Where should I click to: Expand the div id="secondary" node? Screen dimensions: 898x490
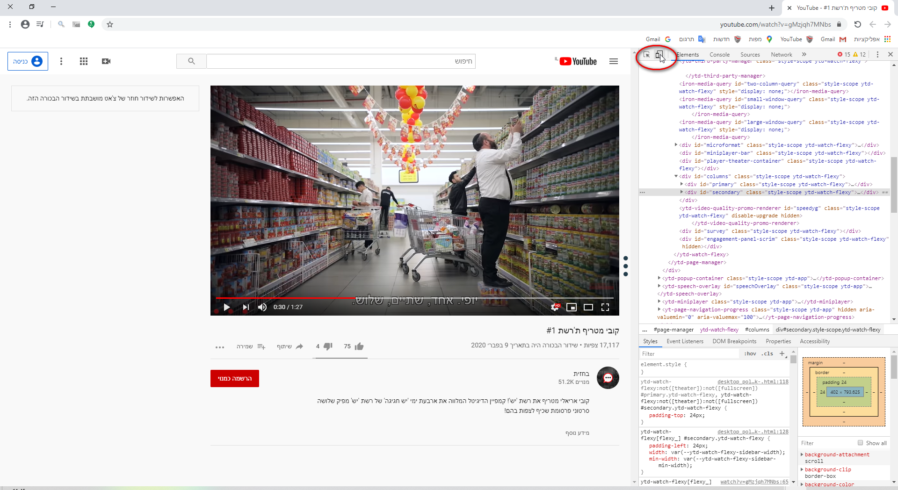(681, 192)
